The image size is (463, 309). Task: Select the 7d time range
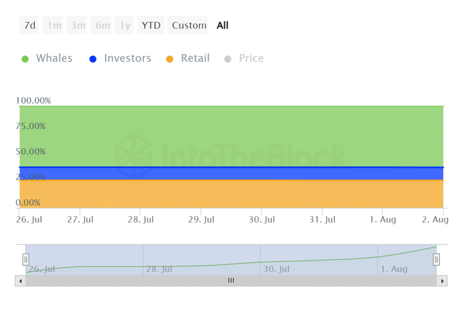tap(29, 25)
